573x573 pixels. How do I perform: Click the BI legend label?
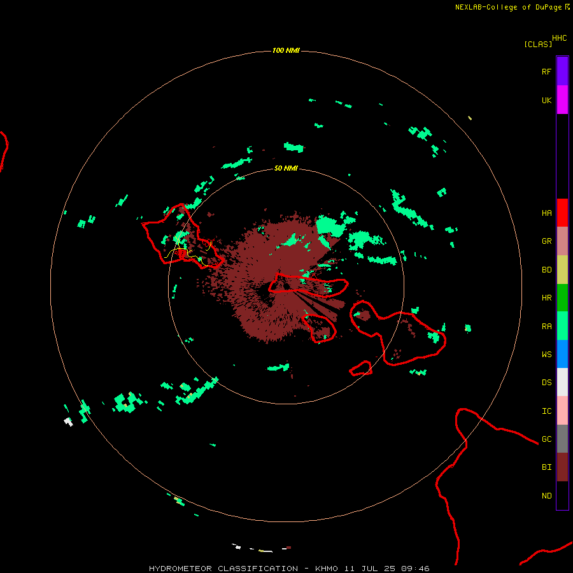546,467
